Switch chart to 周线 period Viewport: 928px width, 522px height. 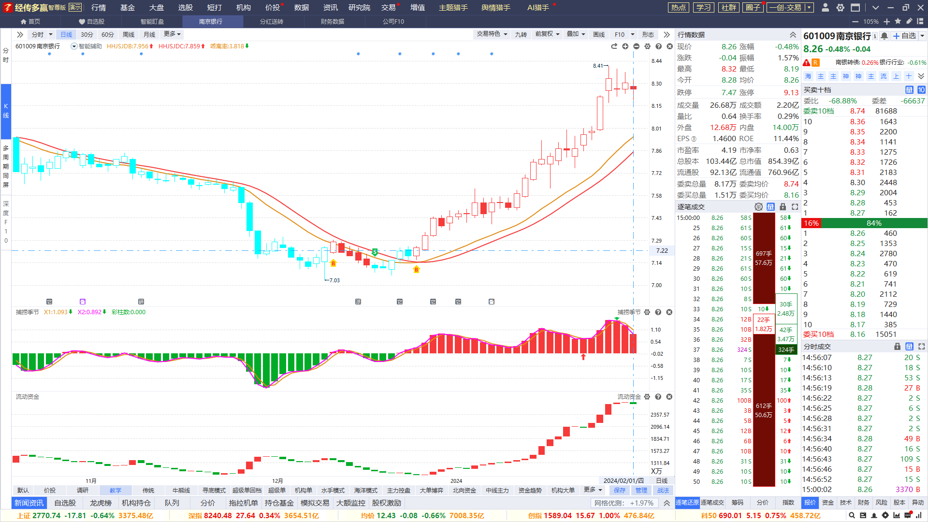click(x=129, y=34)
